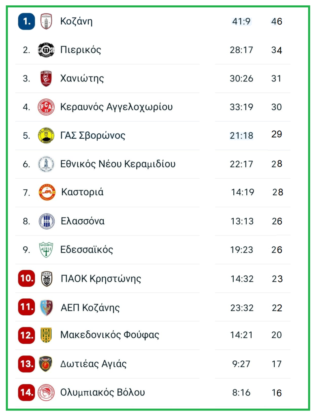
Task: Click the Εθνικός Νέου Κεραμιδίου emblem
Action: [46, 164]
